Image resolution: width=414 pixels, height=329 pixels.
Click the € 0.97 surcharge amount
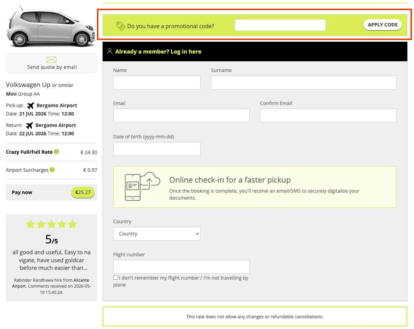click(90, 170)
